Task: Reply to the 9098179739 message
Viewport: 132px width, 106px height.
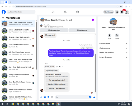Action: pyautogui.click(x=60, y=67)
